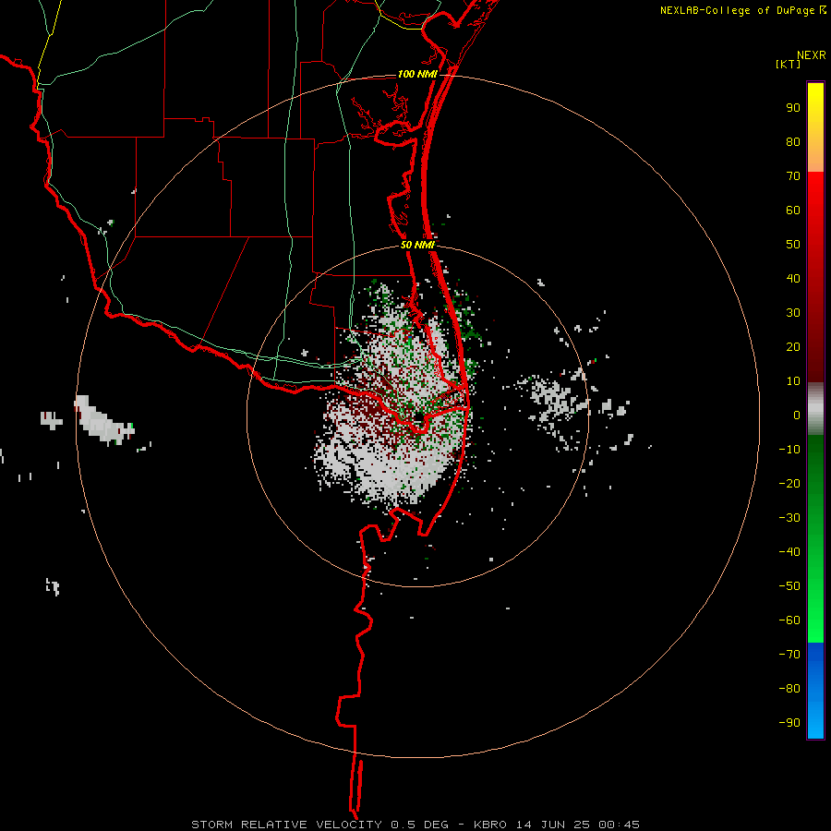Image resolution: width=831 pixels, height=831 pixels.
Task: Click the 60 value on velocity scale
Action: point(793,210)
